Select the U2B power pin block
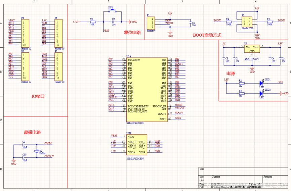Screen dimensions: 291x191 click(136, 145)
